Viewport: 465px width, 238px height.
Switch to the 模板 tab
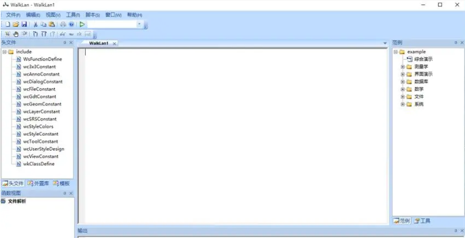coord(62,183)
